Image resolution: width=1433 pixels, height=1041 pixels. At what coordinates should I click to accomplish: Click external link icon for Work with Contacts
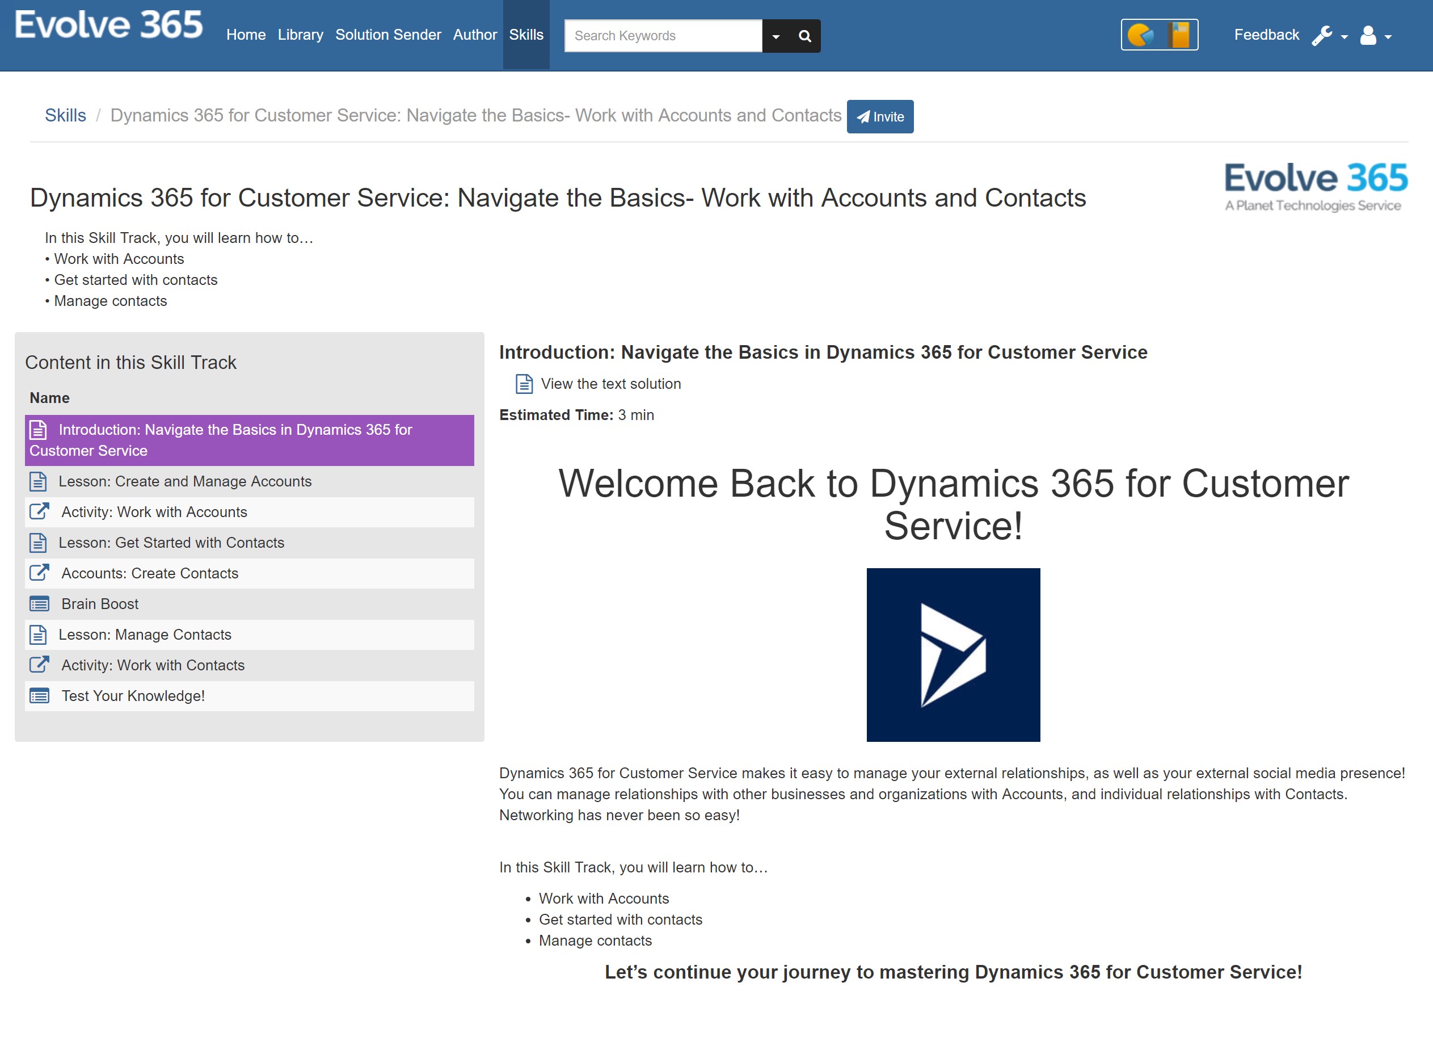[39, 664]
